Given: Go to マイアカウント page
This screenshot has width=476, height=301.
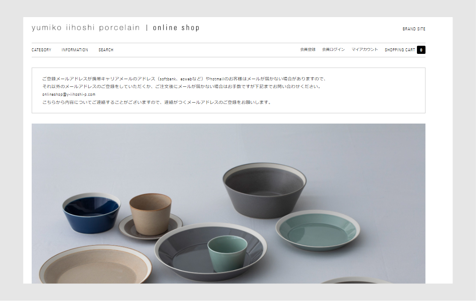Looking at the screenshot, I should (365, 50).
